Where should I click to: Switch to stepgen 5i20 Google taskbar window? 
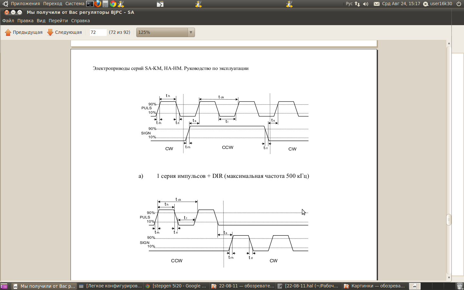point(176,286)
